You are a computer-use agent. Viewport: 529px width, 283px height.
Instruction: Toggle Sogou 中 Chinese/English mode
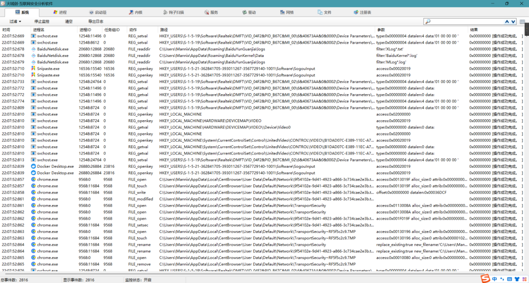click(495, 279)
